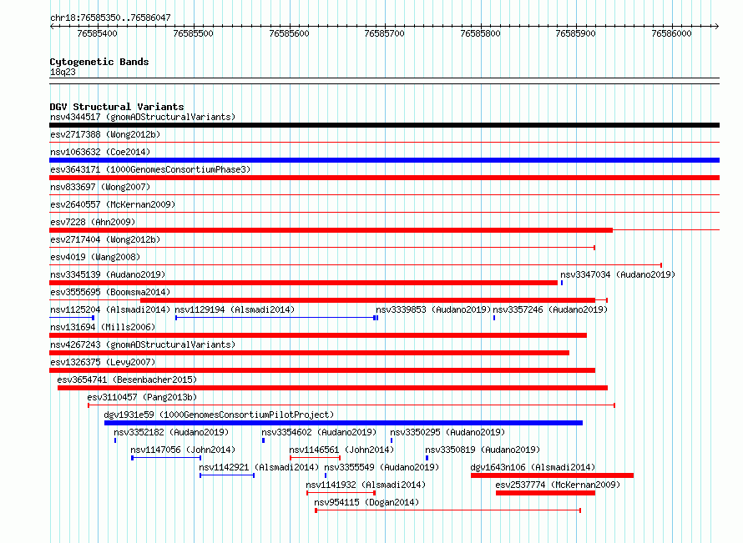
Task: Click the nsv131694 (Mills2006) label
Action: tap(103, 327)
